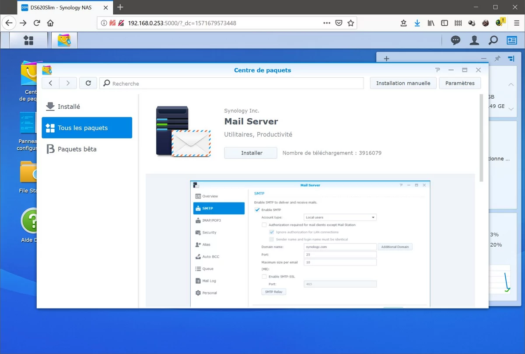525x354 pixels.
Task: Toggle the DSM widgets panel icon
Action: (512, 41)
